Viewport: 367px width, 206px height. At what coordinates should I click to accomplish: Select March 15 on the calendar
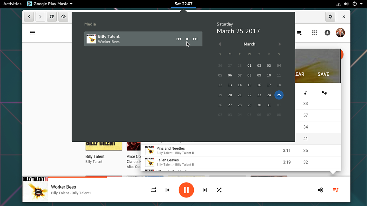pos(249,85)
